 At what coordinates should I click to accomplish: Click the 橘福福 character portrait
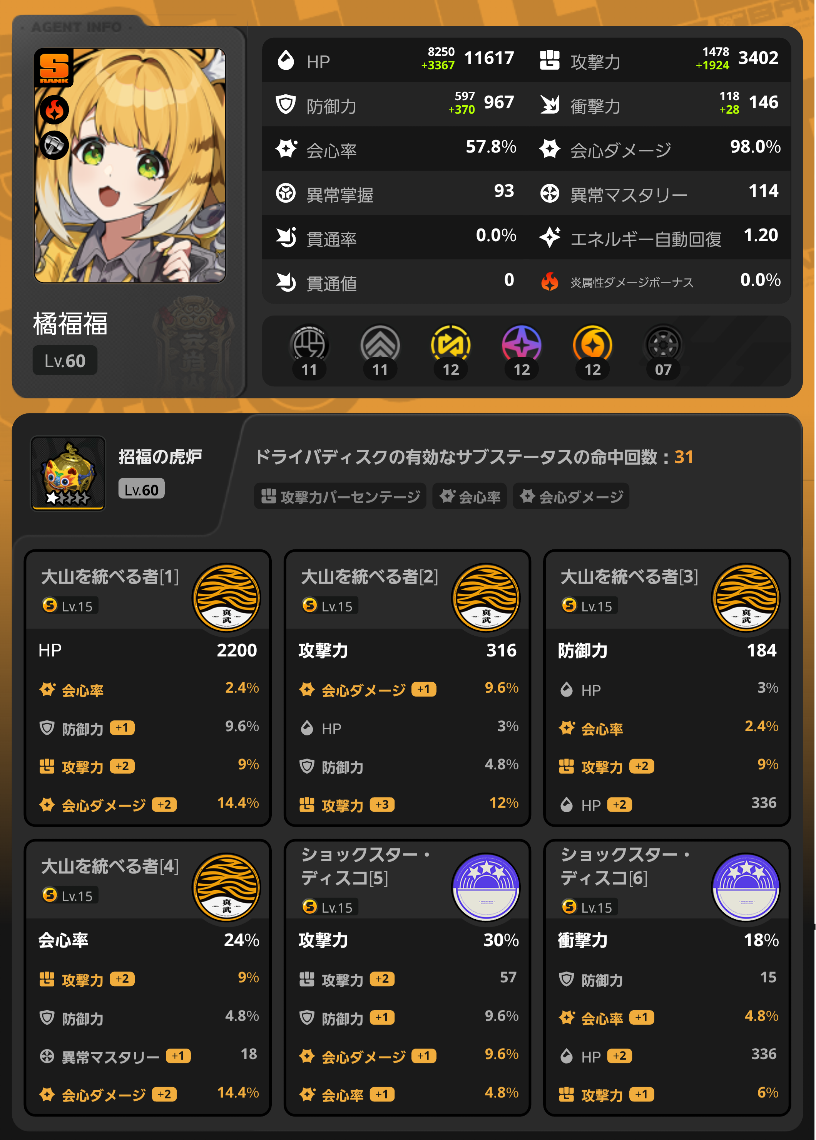[130, 165]
